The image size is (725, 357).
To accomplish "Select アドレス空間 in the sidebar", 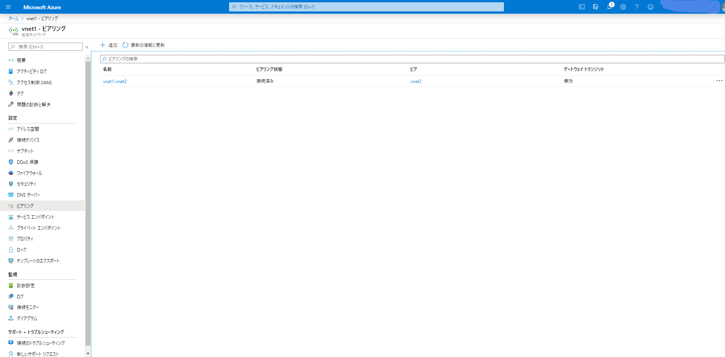I will coord(27,129).
